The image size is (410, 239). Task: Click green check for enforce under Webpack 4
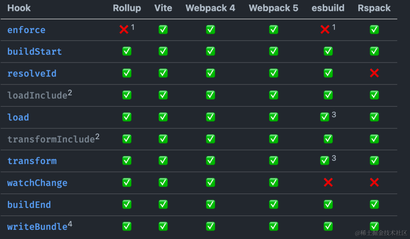tap(210, 30)
